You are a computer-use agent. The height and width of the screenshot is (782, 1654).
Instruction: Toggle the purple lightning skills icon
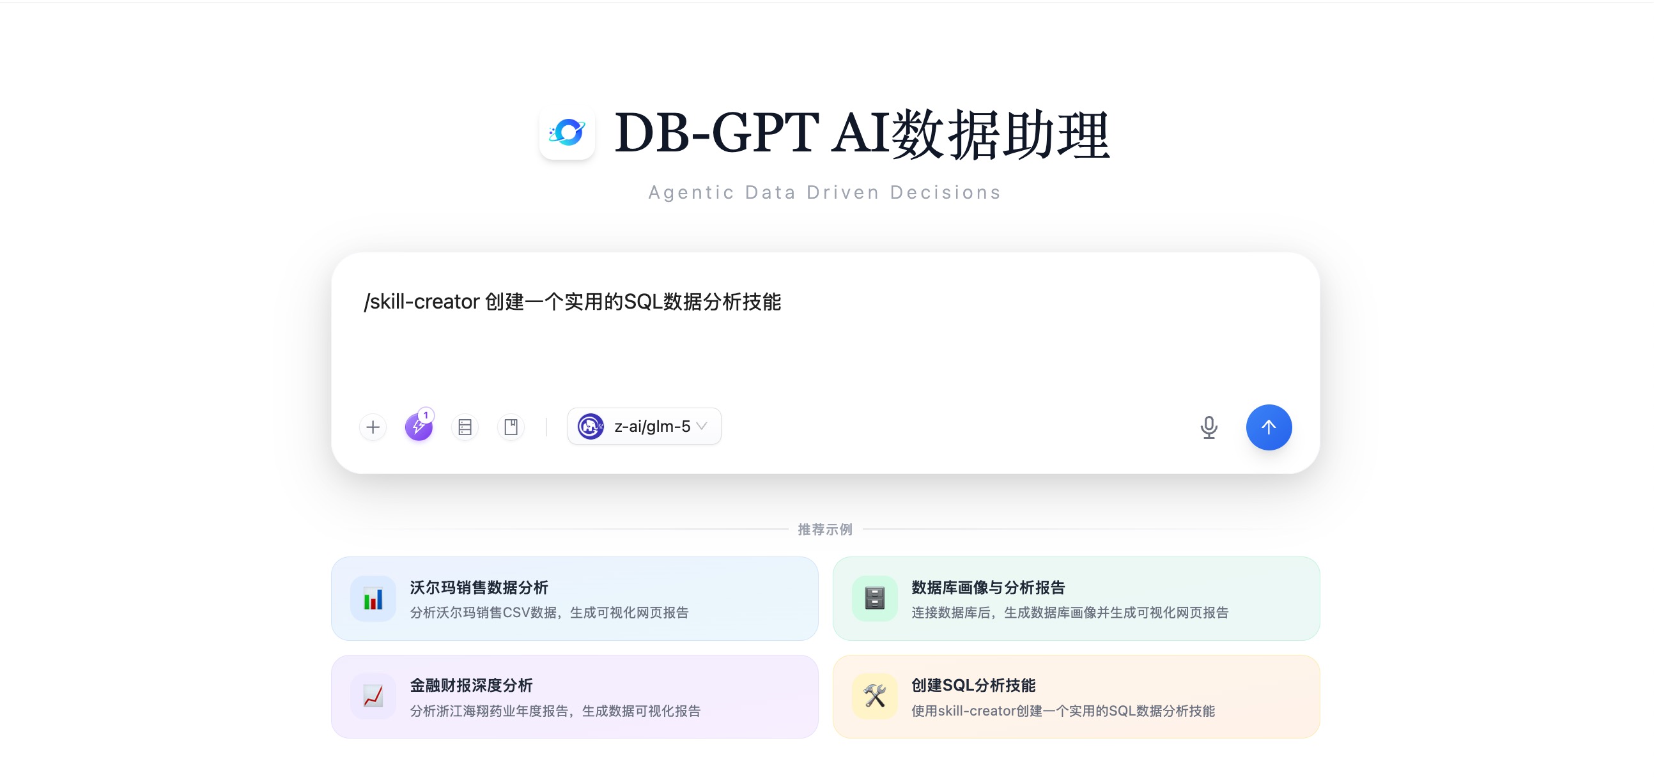(419, 427)
